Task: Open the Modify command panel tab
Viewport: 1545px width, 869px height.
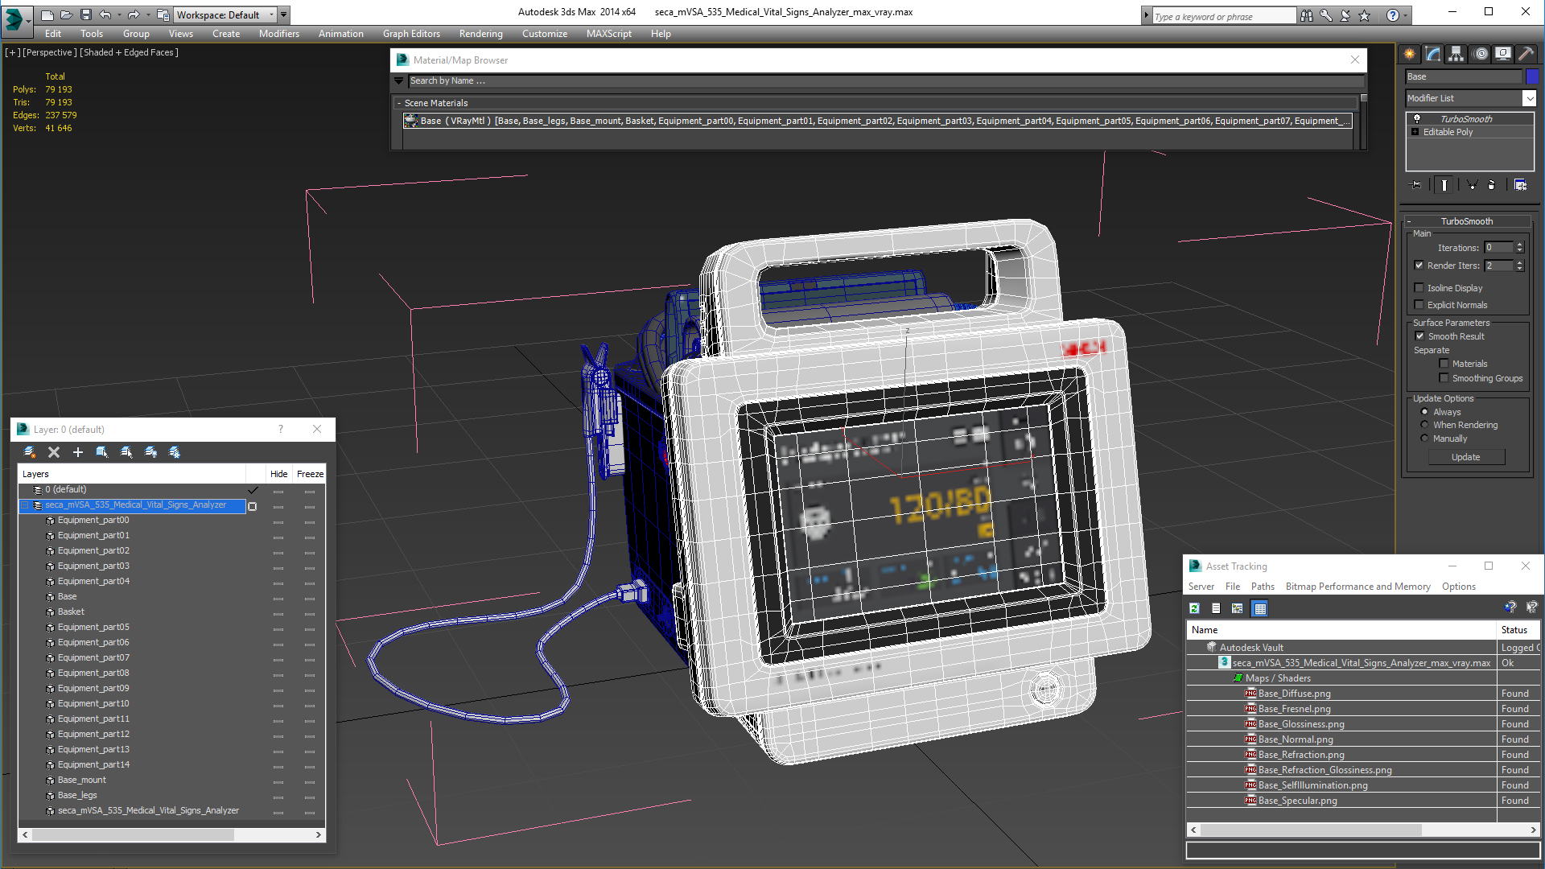Action: 1433,54
